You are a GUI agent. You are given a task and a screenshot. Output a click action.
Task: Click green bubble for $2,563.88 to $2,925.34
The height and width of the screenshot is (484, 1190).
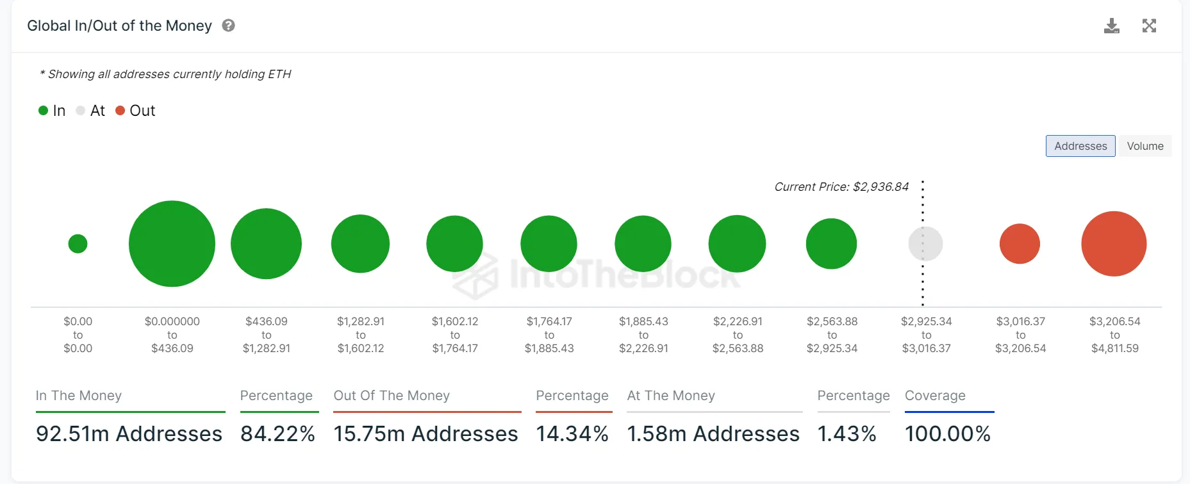point(831,244)
